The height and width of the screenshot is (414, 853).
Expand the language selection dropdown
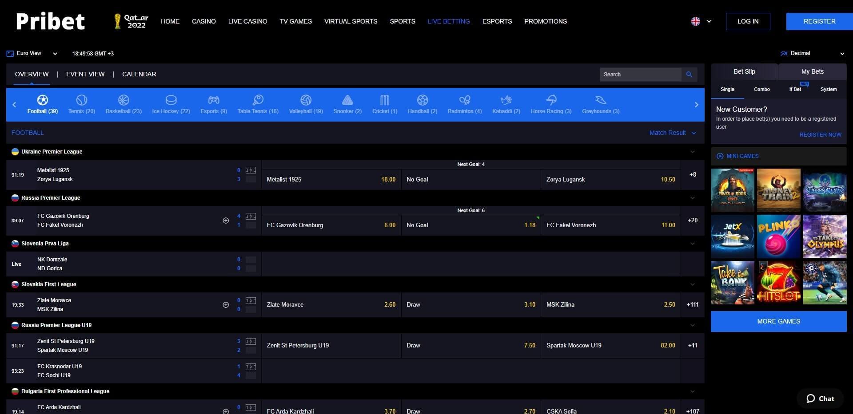tap(709, 21)
